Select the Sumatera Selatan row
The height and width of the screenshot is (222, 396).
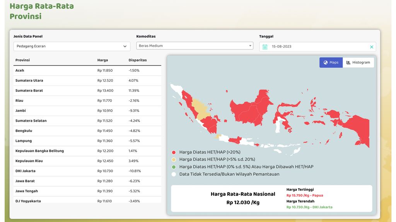click(87, 121)
